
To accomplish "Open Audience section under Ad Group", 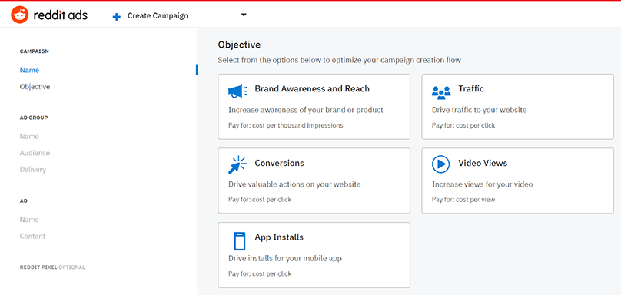I will 35,153.
